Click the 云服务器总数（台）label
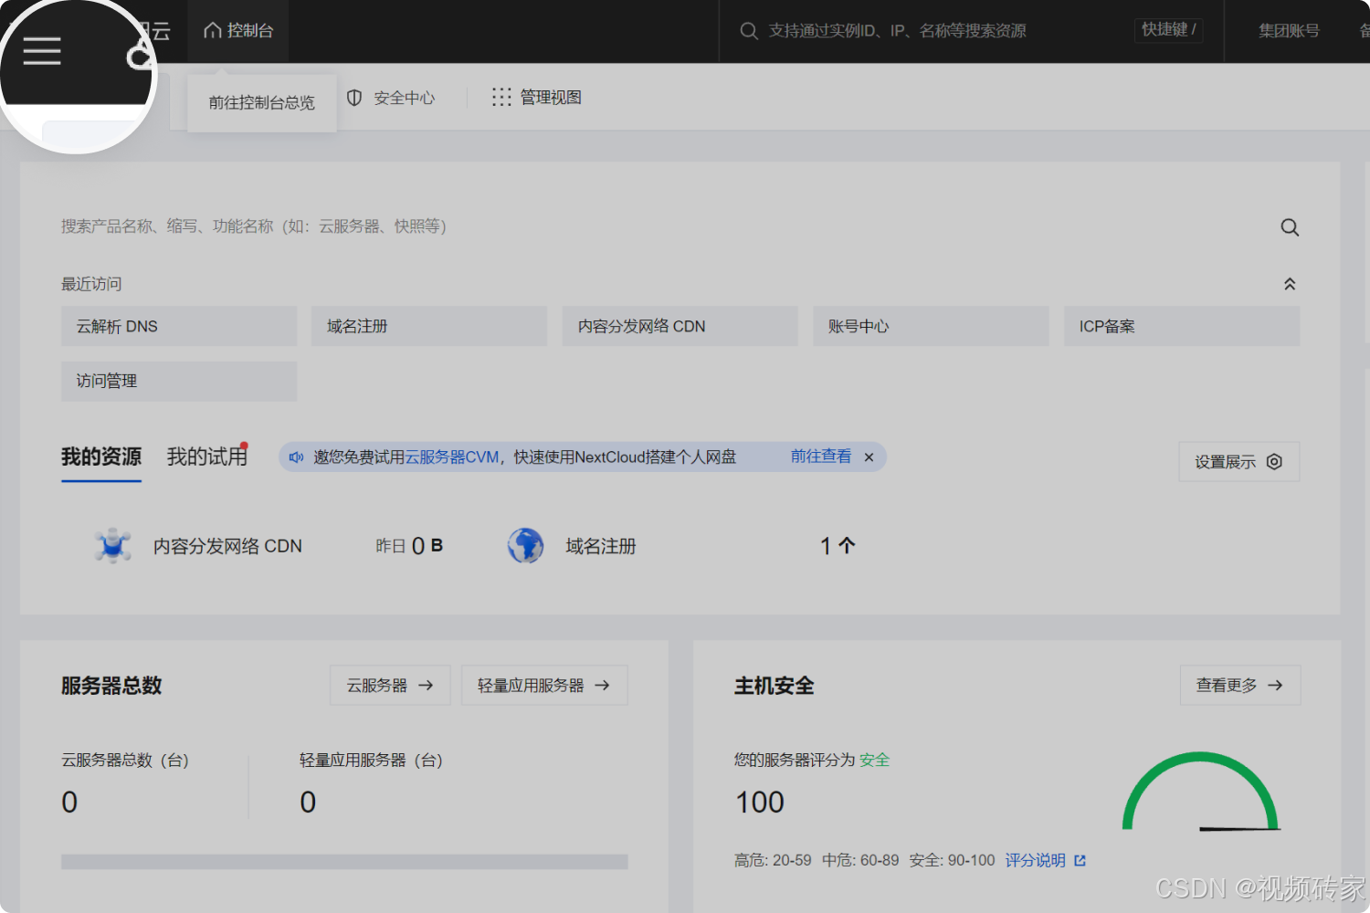The image size is (1370, 913). click(125, 761)
